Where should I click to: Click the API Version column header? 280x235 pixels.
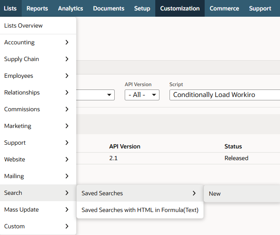click(x=125, y=146)
